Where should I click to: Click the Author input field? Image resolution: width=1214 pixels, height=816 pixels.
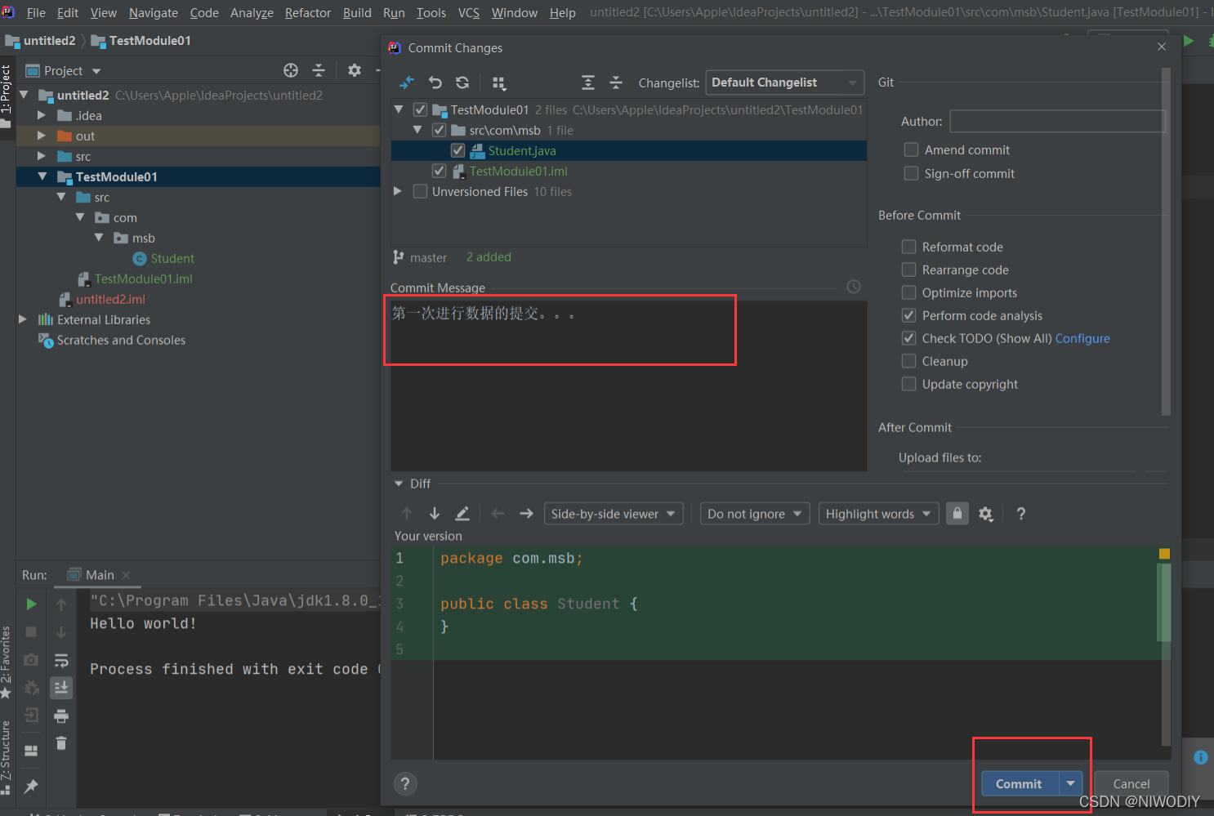click(1057, 121)
